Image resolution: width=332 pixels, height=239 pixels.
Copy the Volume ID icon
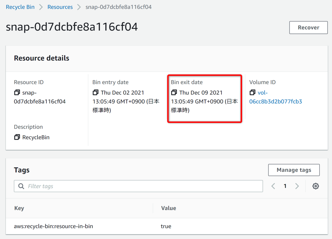[x=252, y=92]
